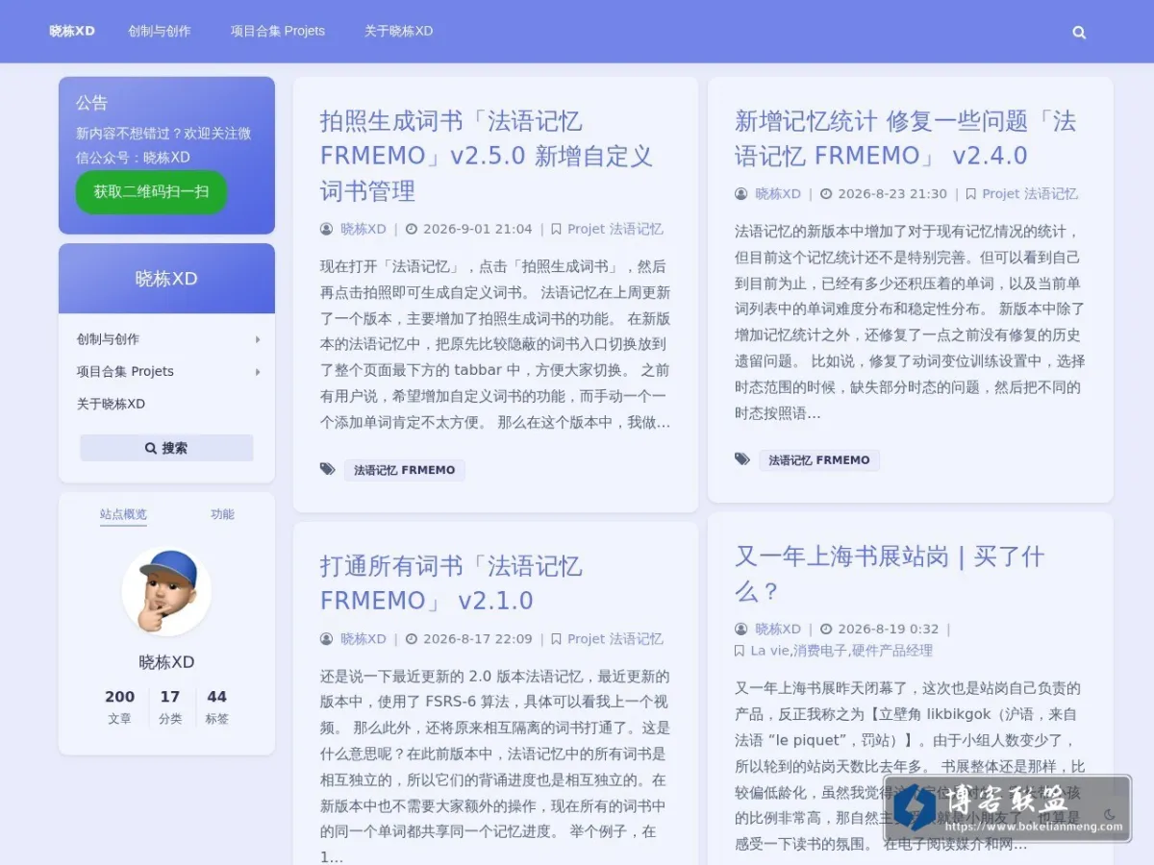Open 项目合集 Projets in top navigation
This screenshot has height=865, width=1154.
278,31
